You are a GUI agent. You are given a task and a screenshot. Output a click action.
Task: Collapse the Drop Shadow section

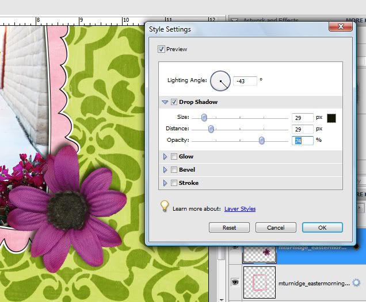(x=165, y=102)
